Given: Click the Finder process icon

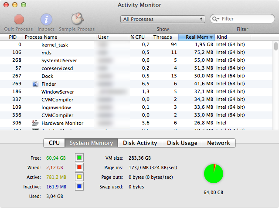Looking at the screenshot, I should (x=35, y=84).
